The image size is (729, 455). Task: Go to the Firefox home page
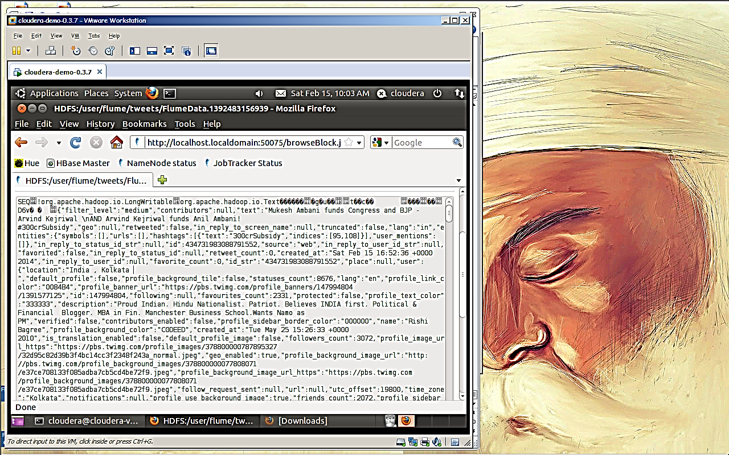coord(117,142)
